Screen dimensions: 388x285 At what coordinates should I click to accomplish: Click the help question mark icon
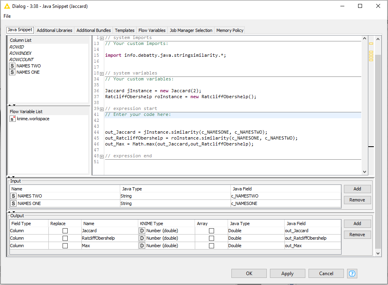click(x=352, y=274)
